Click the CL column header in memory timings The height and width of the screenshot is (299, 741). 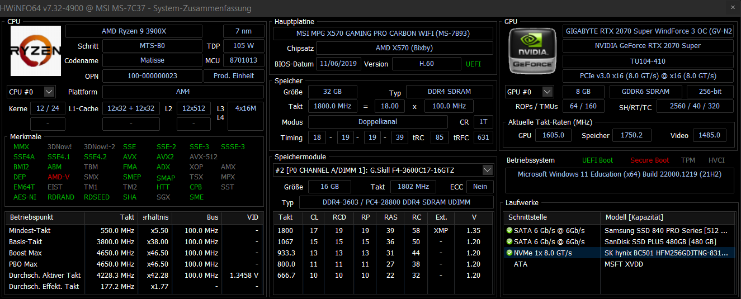[314, 217]
